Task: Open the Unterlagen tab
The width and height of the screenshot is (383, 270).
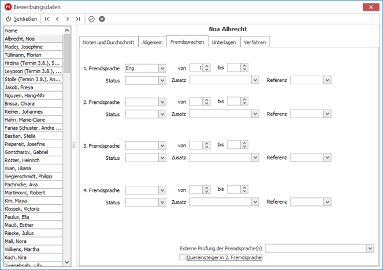Action: [224, 42]
